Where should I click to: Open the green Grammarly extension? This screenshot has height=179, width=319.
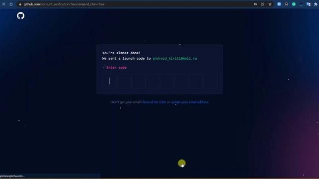294,4
